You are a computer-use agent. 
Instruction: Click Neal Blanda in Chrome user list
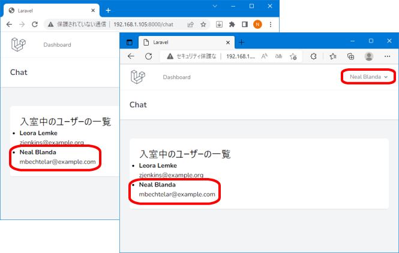tap(38, 152)
